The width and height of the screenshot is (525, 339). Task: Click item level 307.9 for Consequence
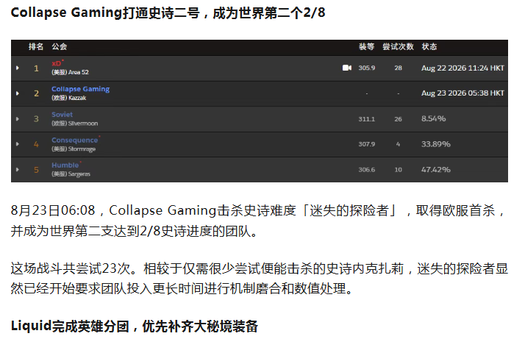point(367,144)
